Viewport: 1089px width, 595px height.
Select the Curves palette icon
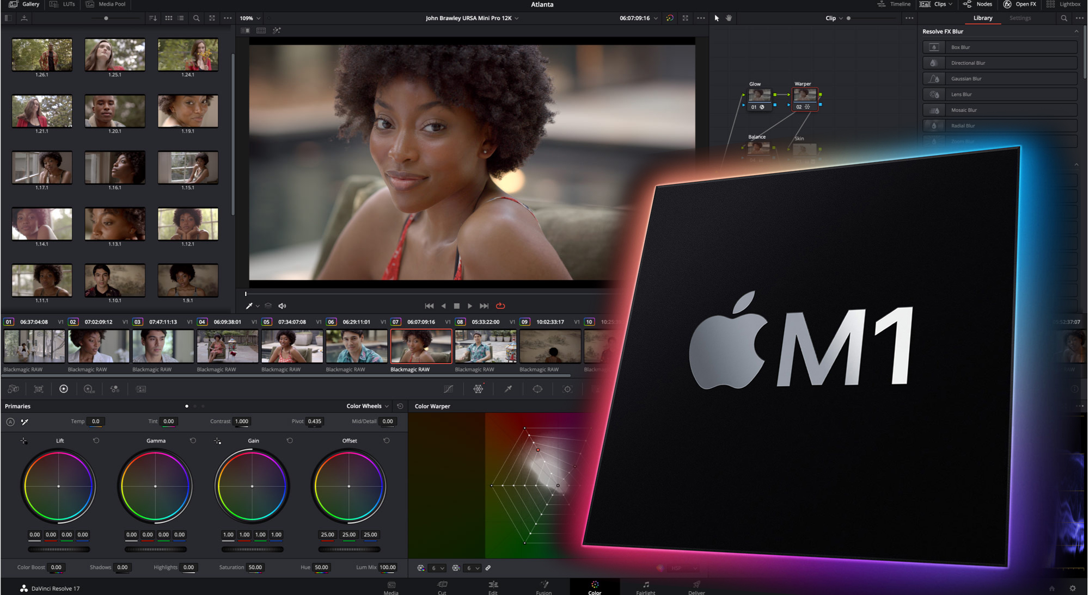click(448, 389)
